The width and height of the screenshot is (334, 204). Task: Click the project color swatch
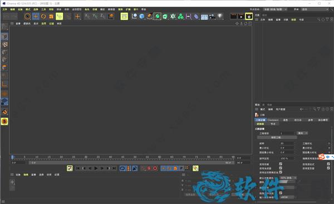point(287,182)
